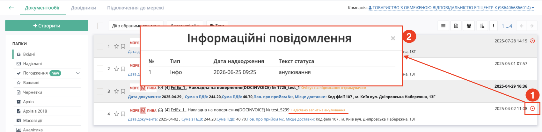
Task: Bookmark document row 1
Action: pos(123,46)
